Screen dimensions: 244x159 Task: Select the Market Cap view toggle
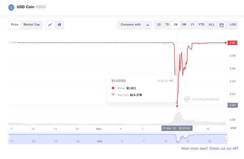pyautogui.click(x=32, y=25)
